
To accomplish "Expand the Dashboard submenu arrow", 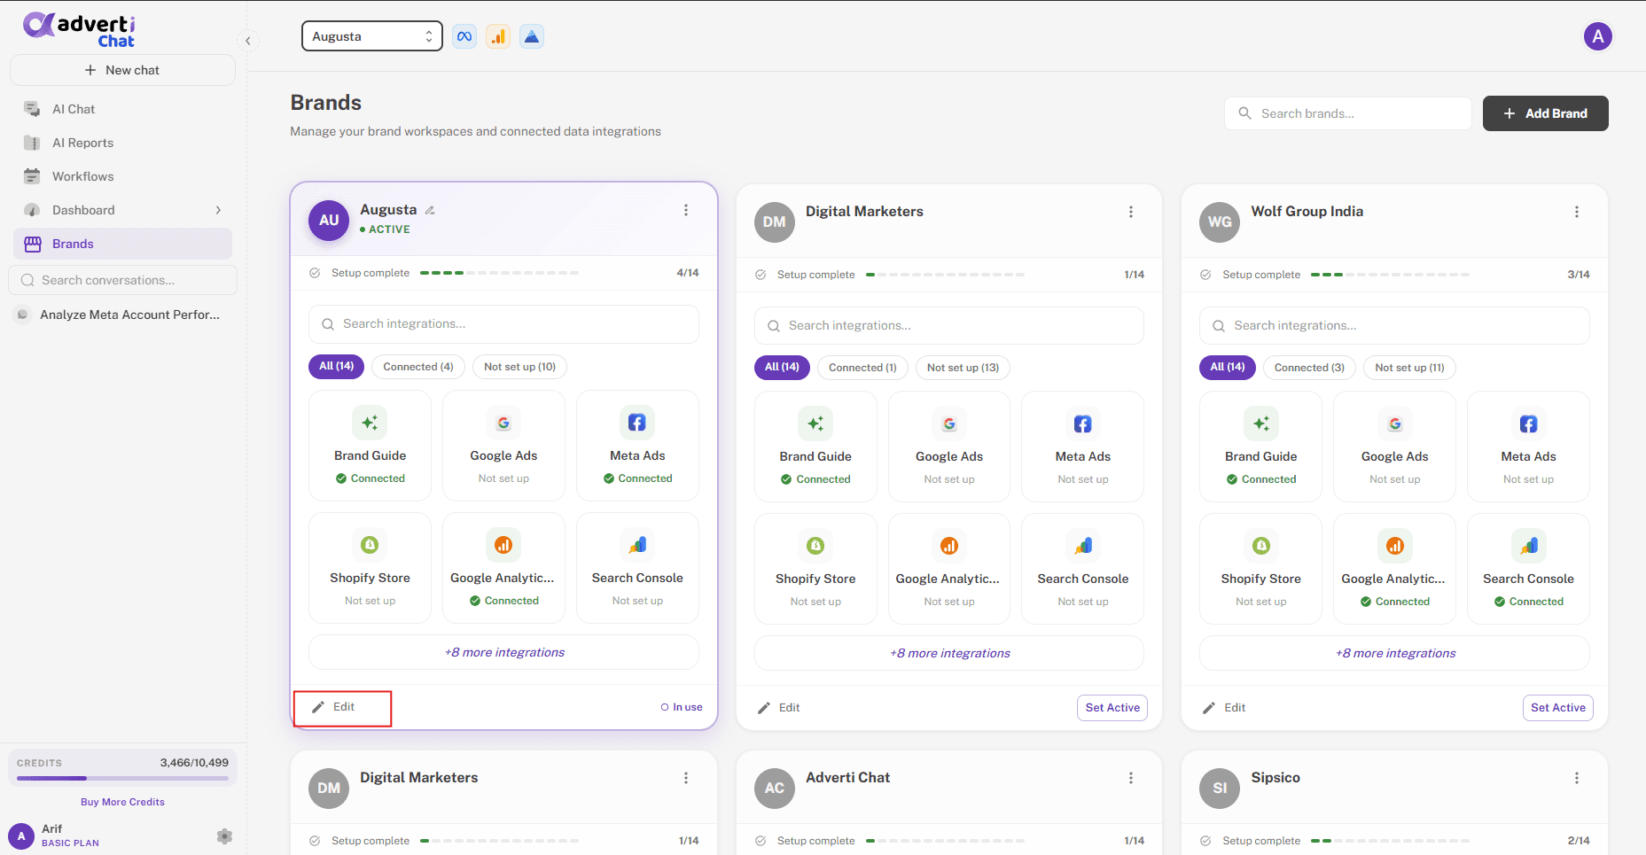I will (x=218, y=210).
